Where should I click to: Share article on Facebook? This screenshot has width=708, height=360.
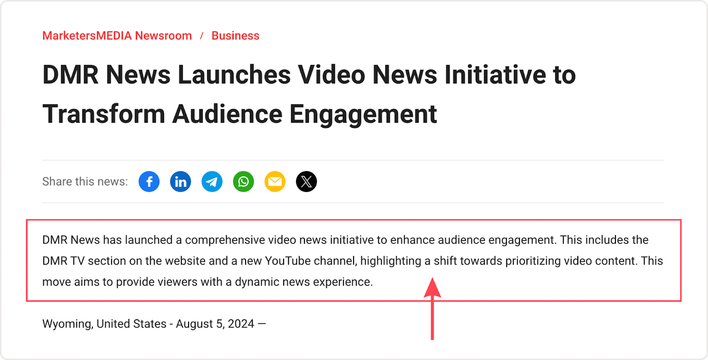(149, 181)
